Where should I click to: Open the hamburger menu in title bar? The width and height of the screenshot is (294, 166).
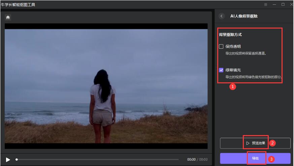[x=266, y=5]
